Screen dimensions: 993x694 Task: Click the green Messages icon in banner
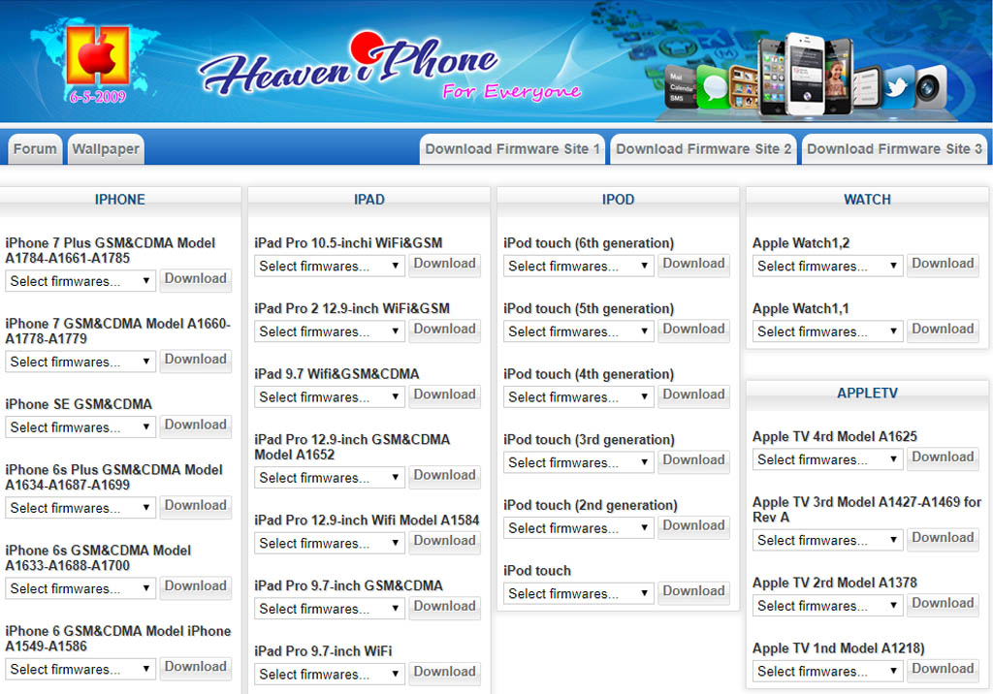click(x=713, y=87)
